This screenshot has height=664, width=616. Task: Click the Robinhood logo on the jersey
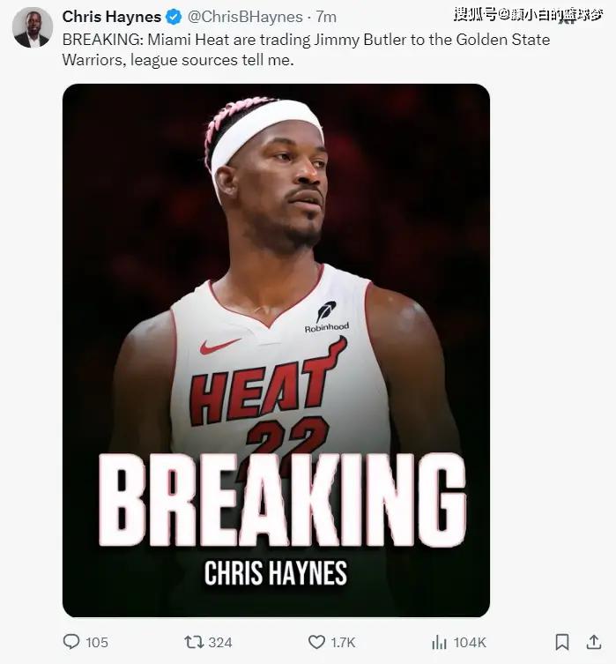coord(327,317)
